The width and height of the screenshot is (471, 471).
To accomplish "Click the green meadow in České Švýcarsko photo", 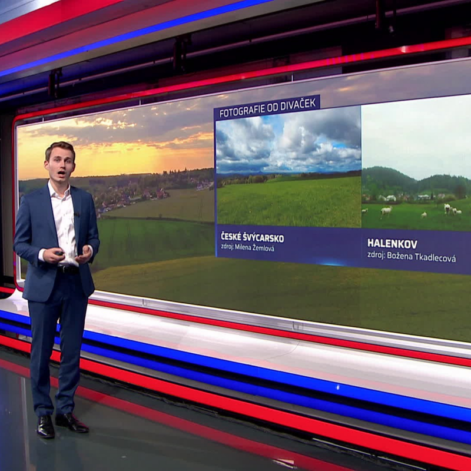I will tap(288, 203).
